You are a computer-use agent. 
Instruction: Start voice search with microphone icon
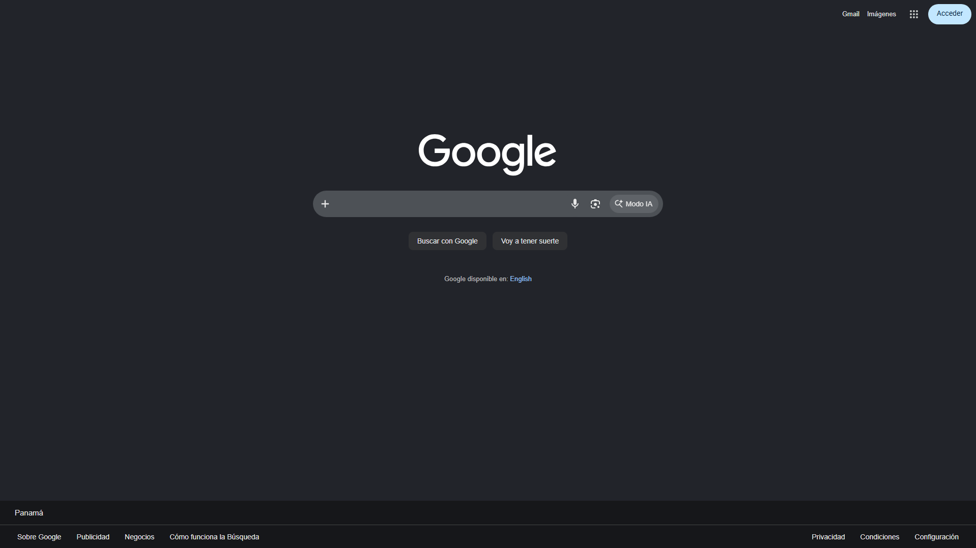(x=575, y=204)
